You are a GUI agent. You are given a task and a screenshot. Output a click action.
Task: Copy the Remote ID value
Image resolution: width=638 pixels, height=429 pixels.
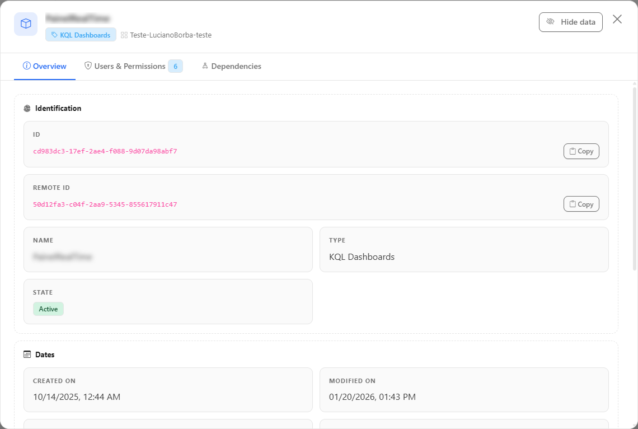click(x=581, y=204)
